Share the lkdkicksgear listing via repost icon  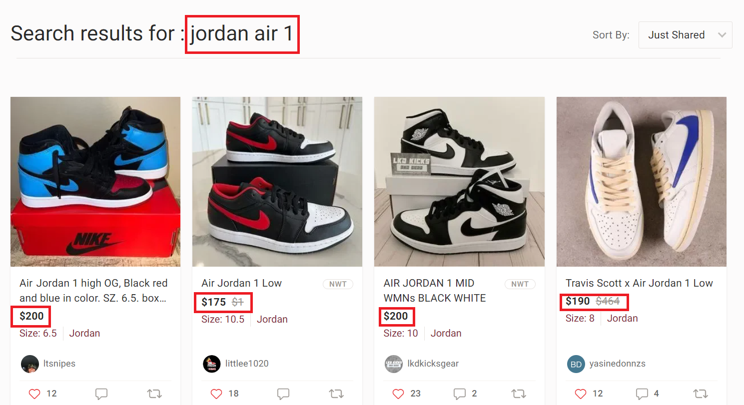[x=518, y=394]
